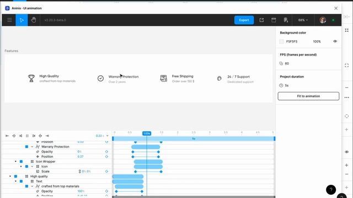
Task: Activate the hand pan tool
Action: point(34,20)
